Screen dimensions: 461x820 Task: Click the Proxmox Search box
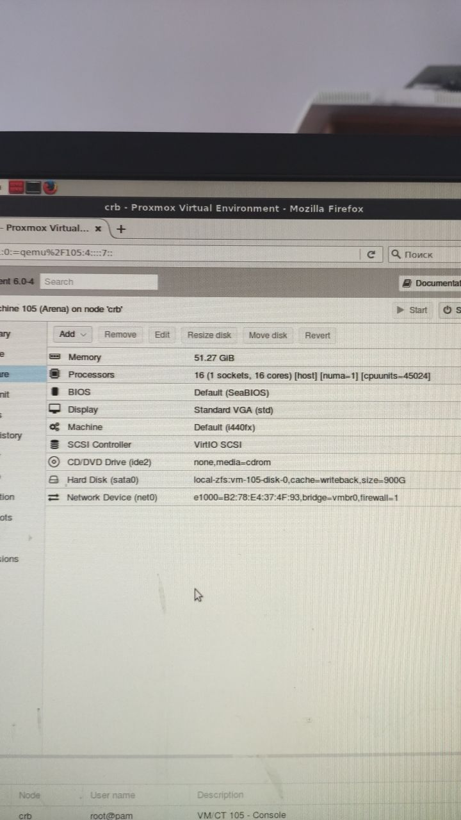(x=99, y=281)
